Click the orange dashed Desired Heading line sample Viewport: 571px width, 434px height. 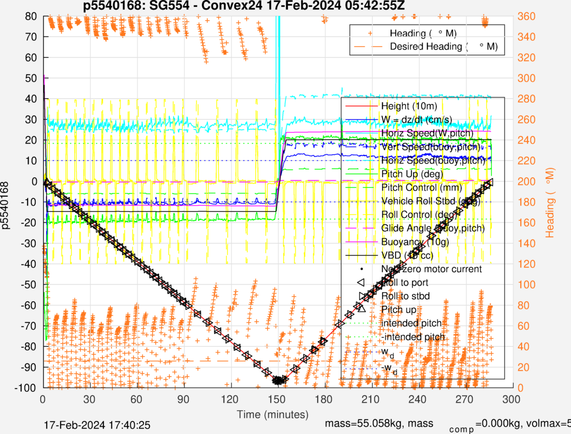point(368,47)
